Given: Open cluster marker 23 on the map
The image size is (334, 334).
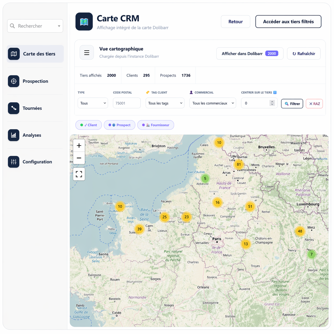Looking at the screenshot, I should [186, 217].
